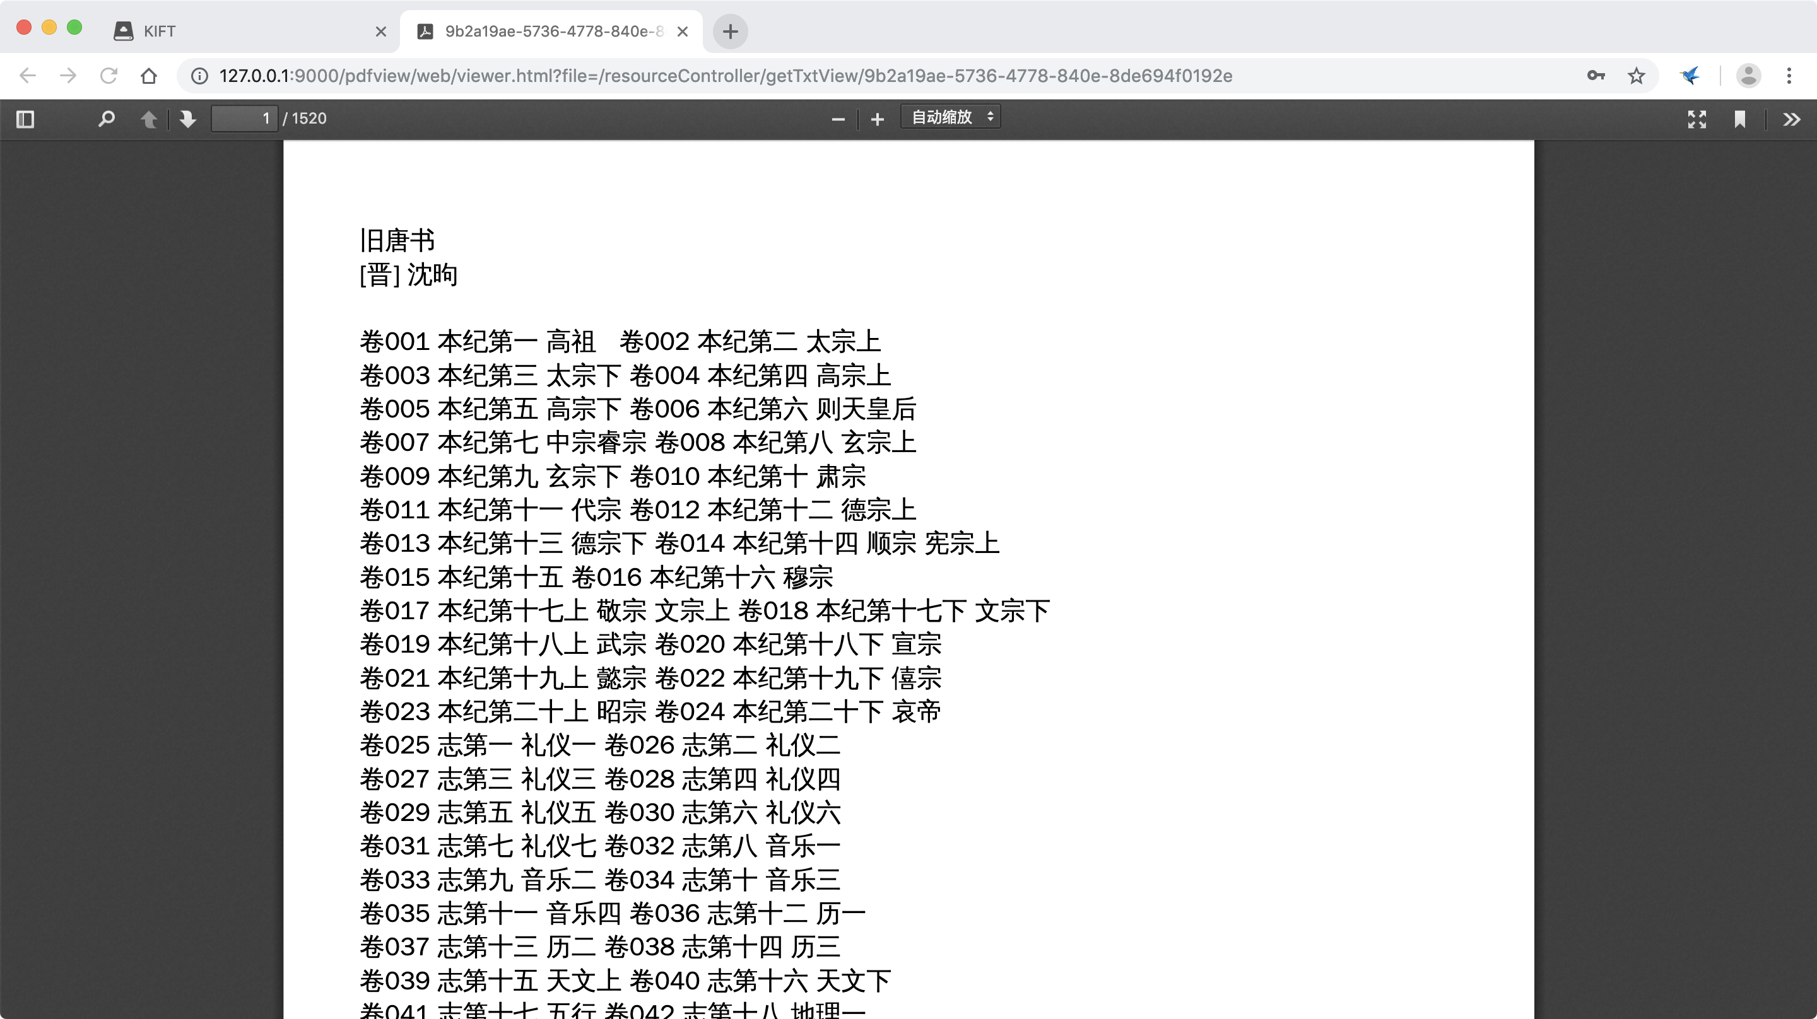Go to the previous page arrow

(x=148, y=119)
